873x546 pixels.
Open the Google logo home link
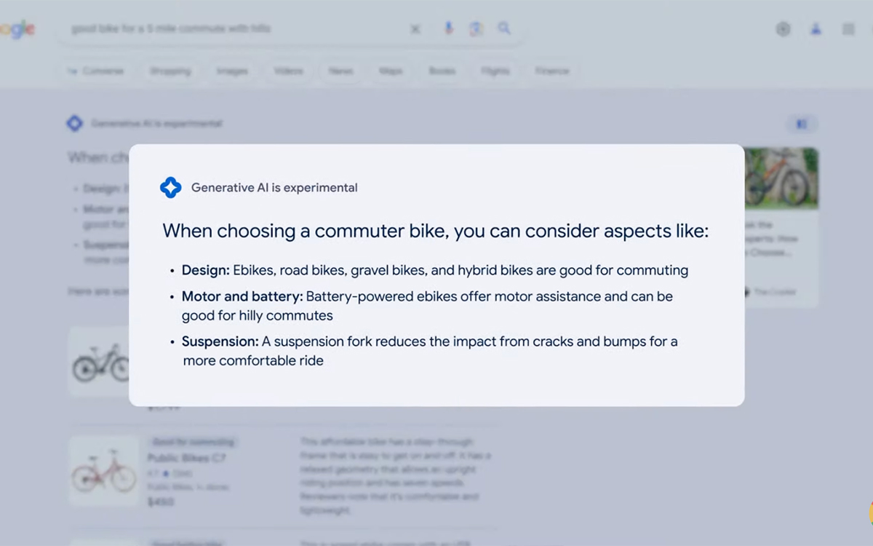click(x=17, y=29)
